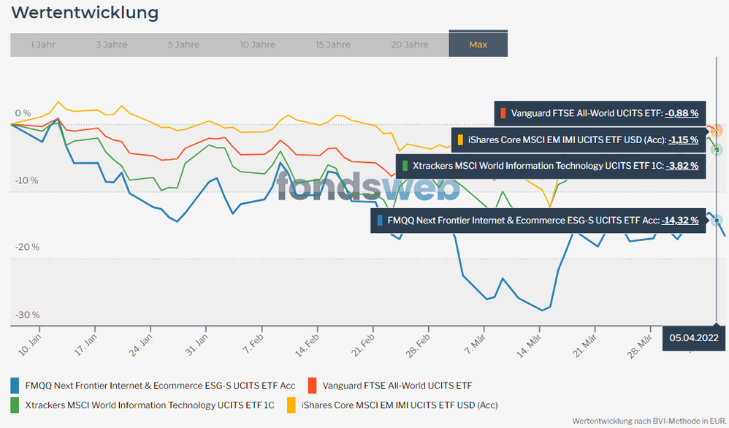Click the Vanguard tooltip value -0,88 %

click(x=682, y=113)
